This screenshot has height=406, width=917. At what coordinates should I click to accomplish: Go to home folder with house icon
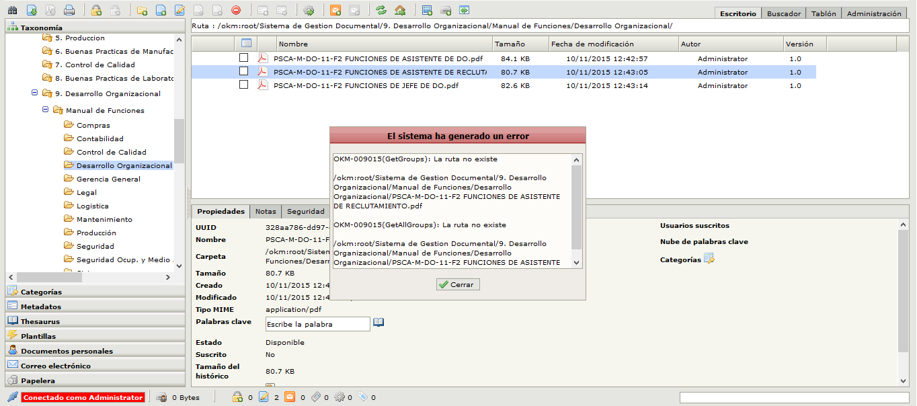399,9
